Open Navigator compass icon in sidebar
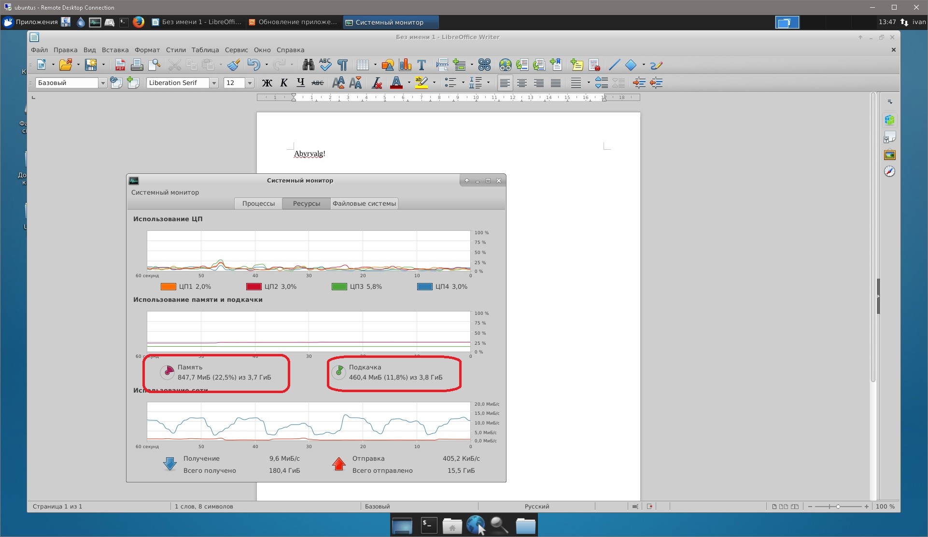 889,171
